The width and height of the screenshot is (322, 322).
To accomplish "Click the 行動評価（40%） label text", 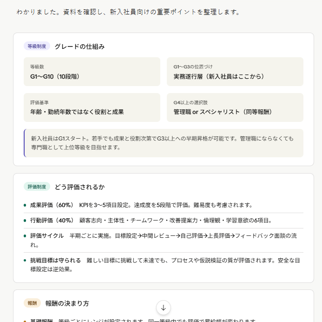I will point(52,221).
